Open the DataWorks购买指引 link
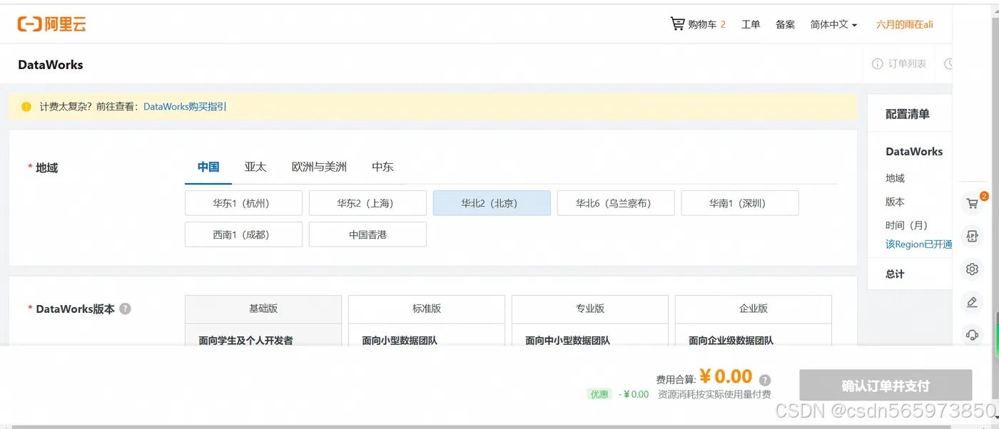 [x=185, y=107]
